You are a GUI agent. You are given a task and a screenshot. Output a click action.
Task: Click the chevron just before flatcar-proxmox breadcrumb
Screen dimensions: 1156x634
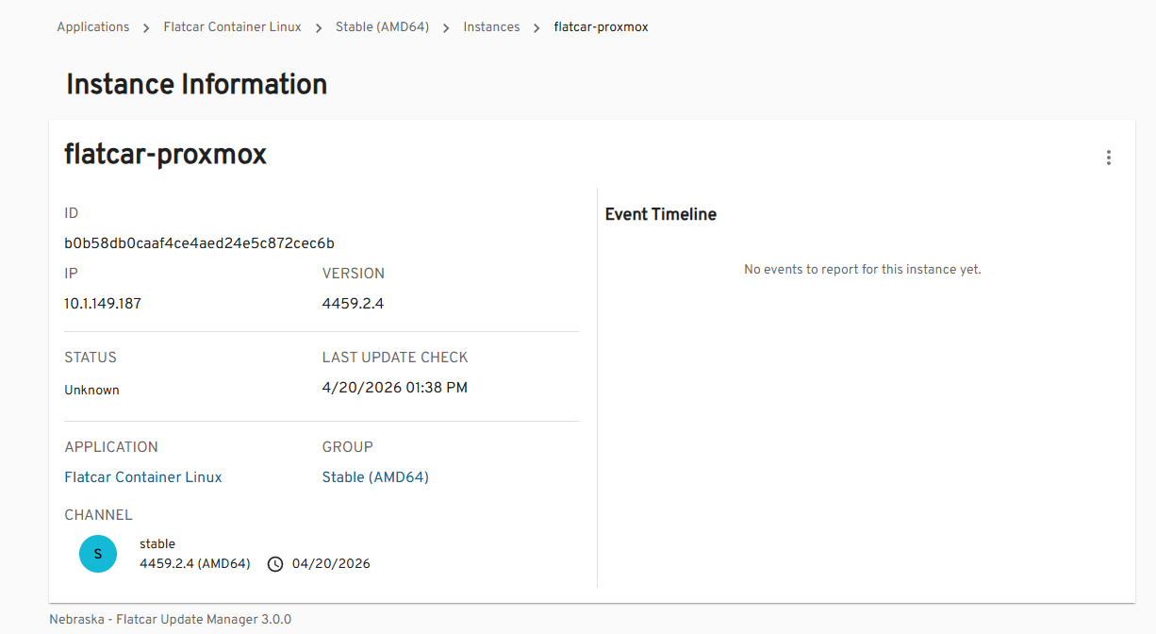coord(537,28)
